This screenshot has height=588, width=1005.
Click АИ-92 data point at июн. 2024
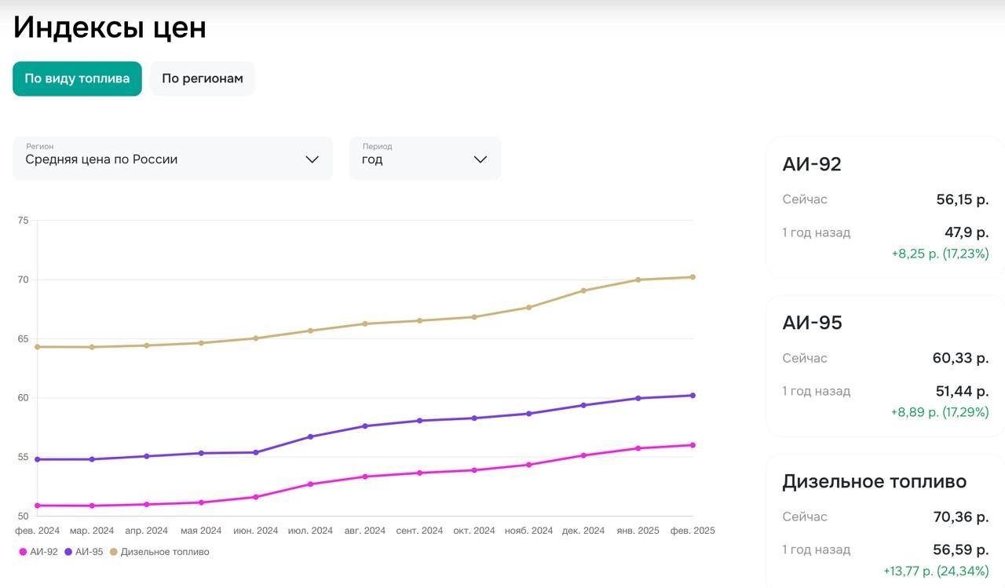coord(256,497)
